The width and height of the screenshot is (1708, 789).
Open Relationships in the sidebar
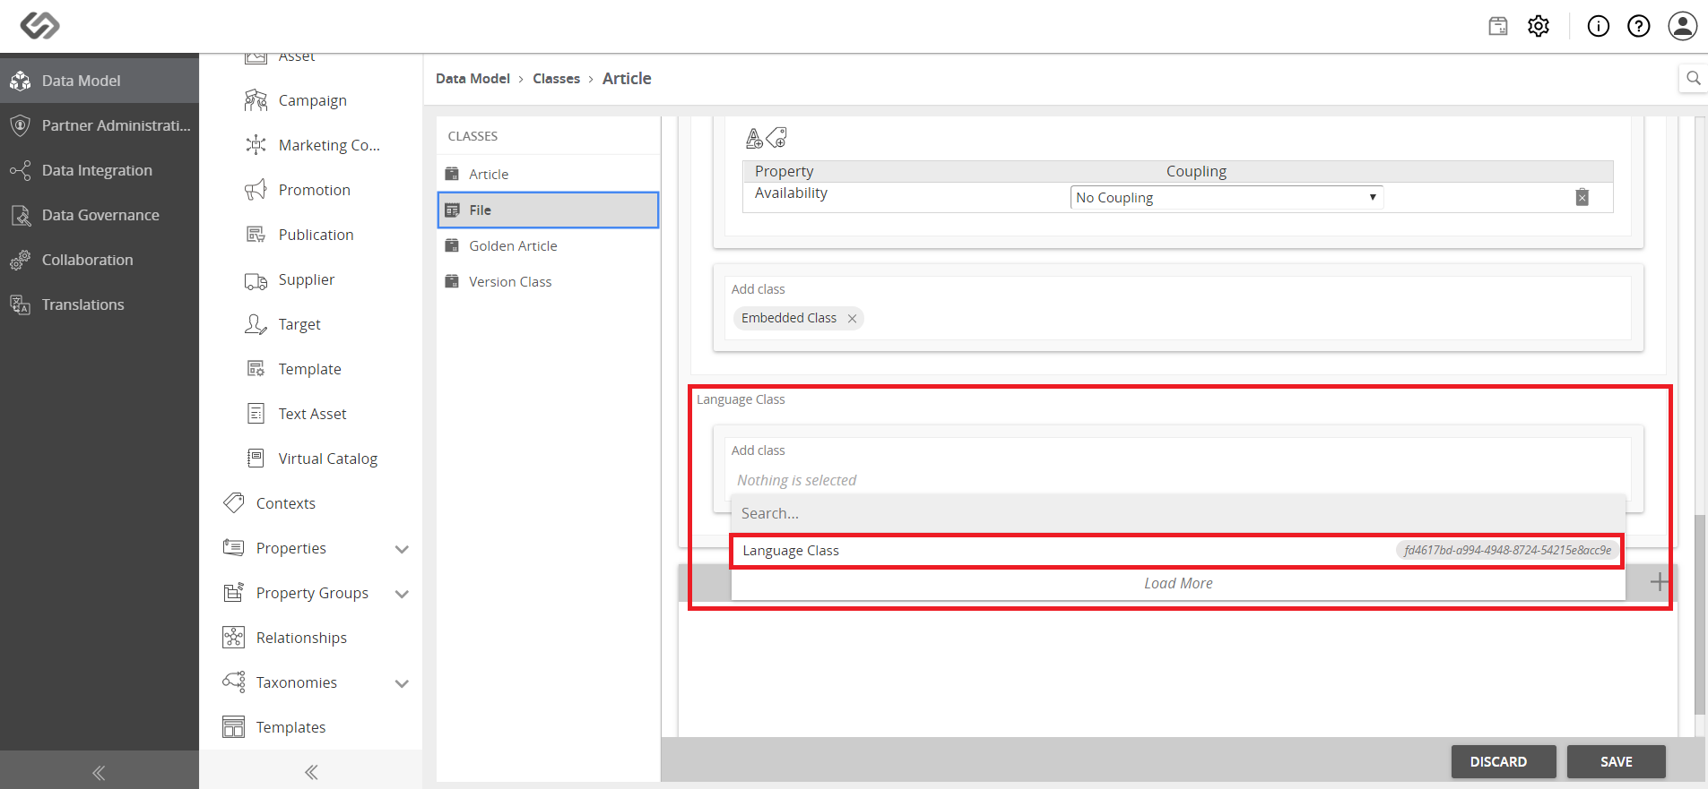coord(301,638)
